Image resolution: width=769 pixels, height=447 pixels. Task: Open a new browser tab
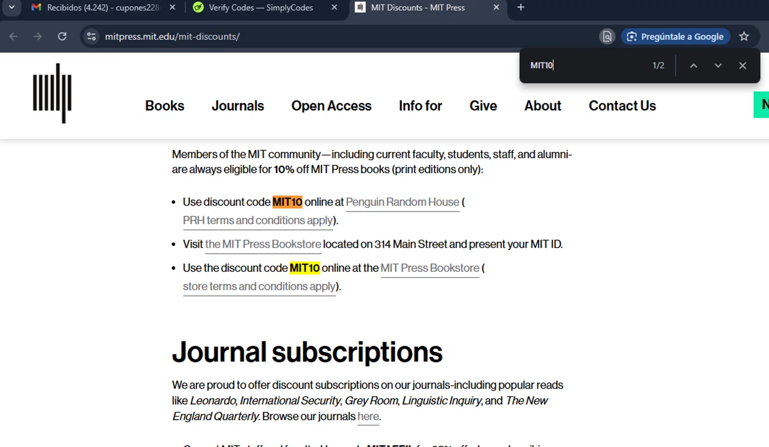(x=521, y=8)
